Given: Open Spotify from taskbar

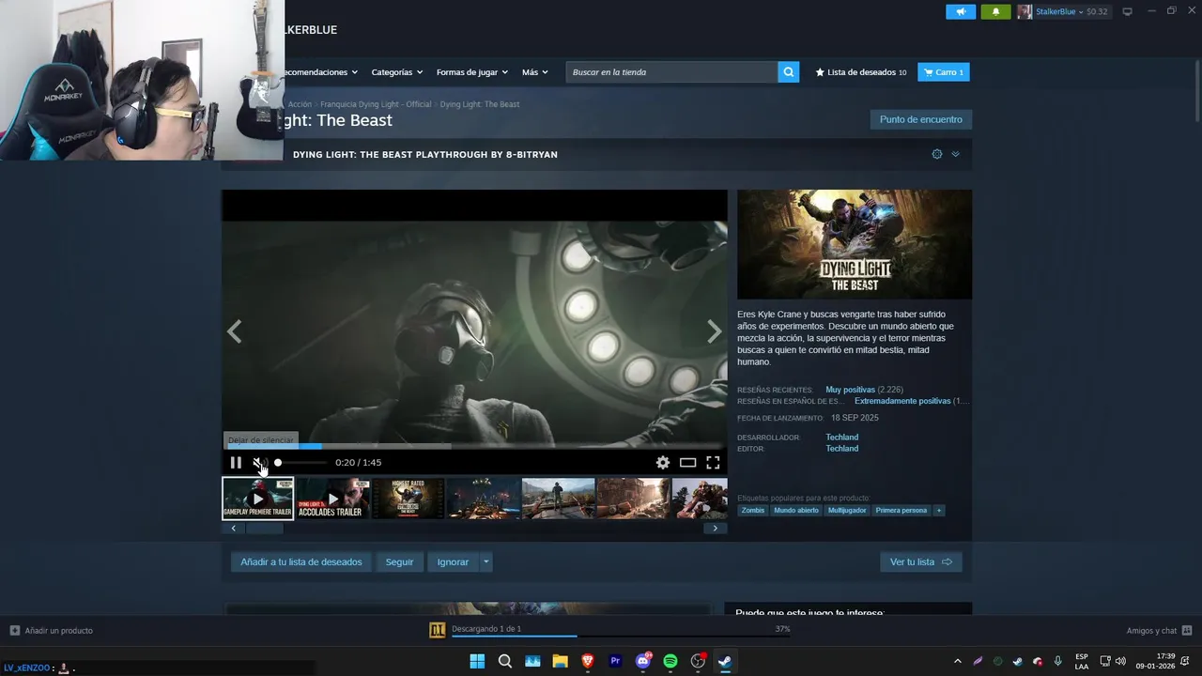Looking at the screenshot, I should (670, 661).
